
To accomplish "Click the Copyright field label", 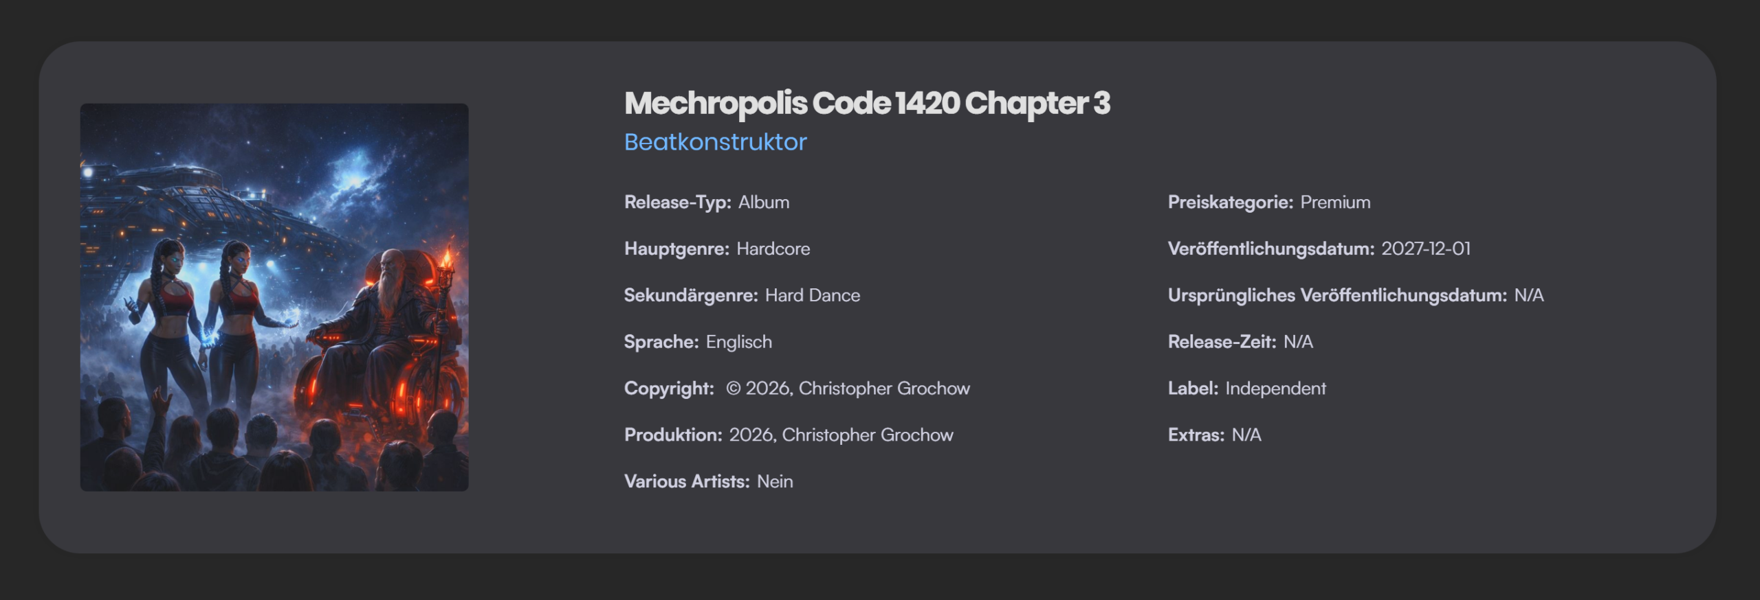I will click(x=668, y=389).
